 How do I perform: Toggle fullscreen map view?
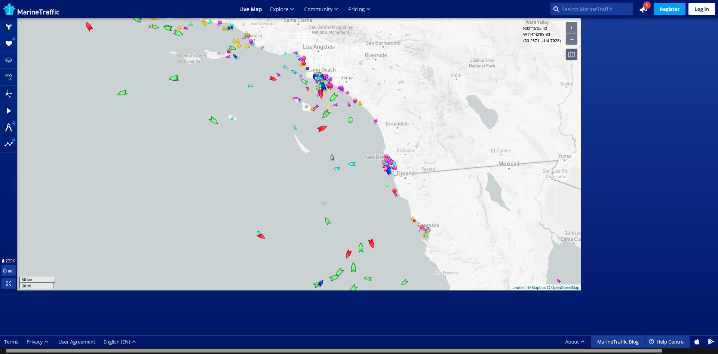point(9,283)
